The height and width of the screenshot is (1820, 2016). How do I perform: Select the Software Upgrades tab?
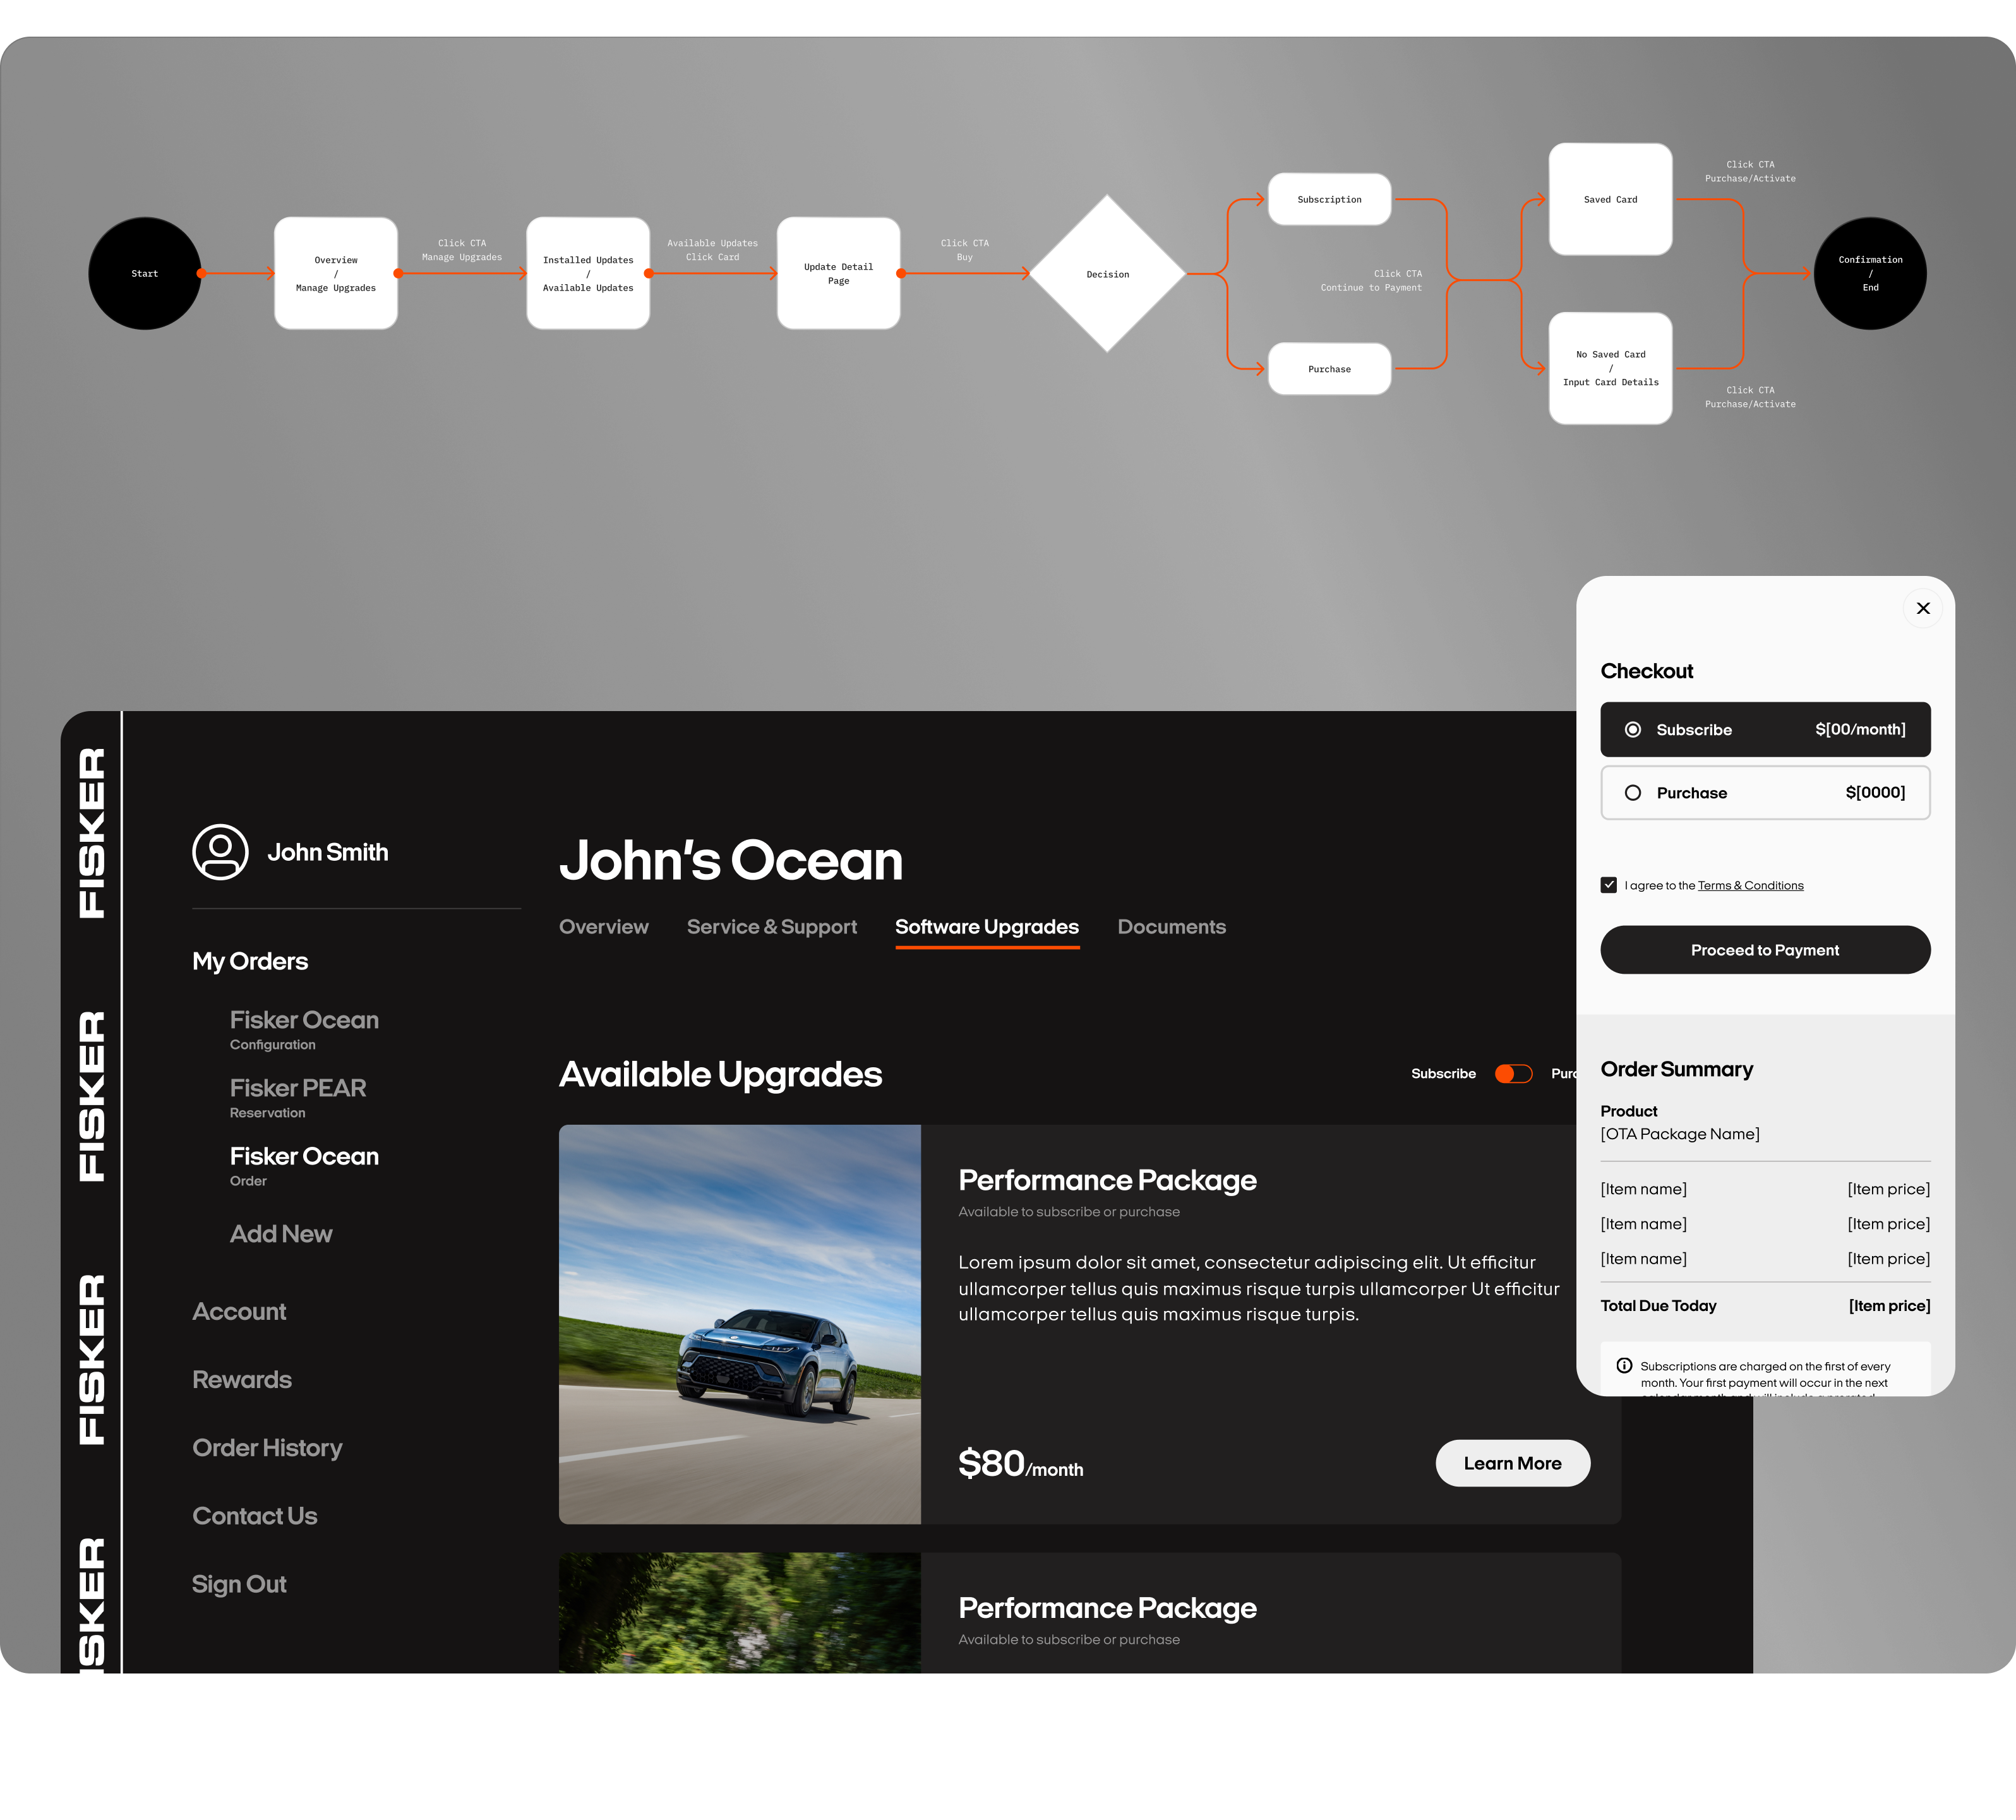(987, 927)
